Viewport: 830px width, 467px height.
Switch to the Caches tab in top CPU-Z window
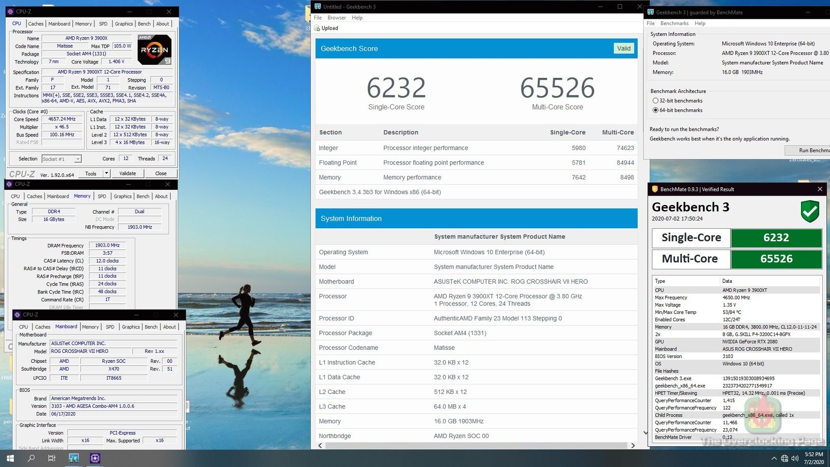coord(36,24)
